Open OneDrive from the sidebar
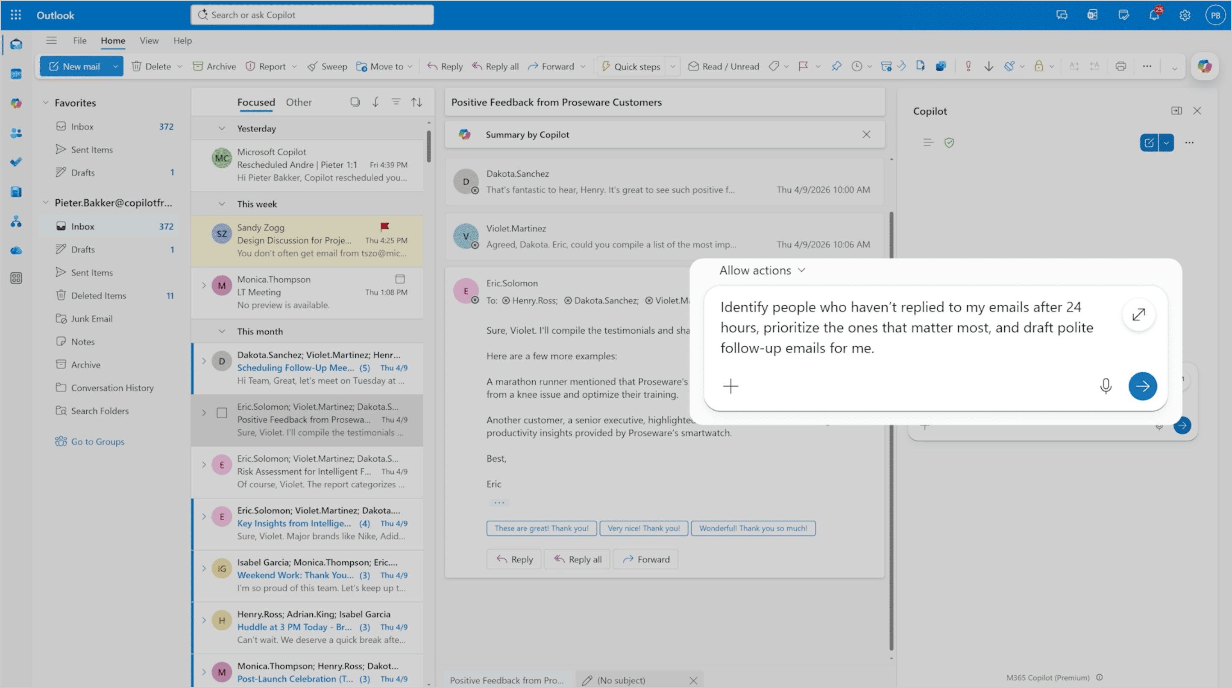Screen dimensions: 1232x688 click(x=16, y=250)
